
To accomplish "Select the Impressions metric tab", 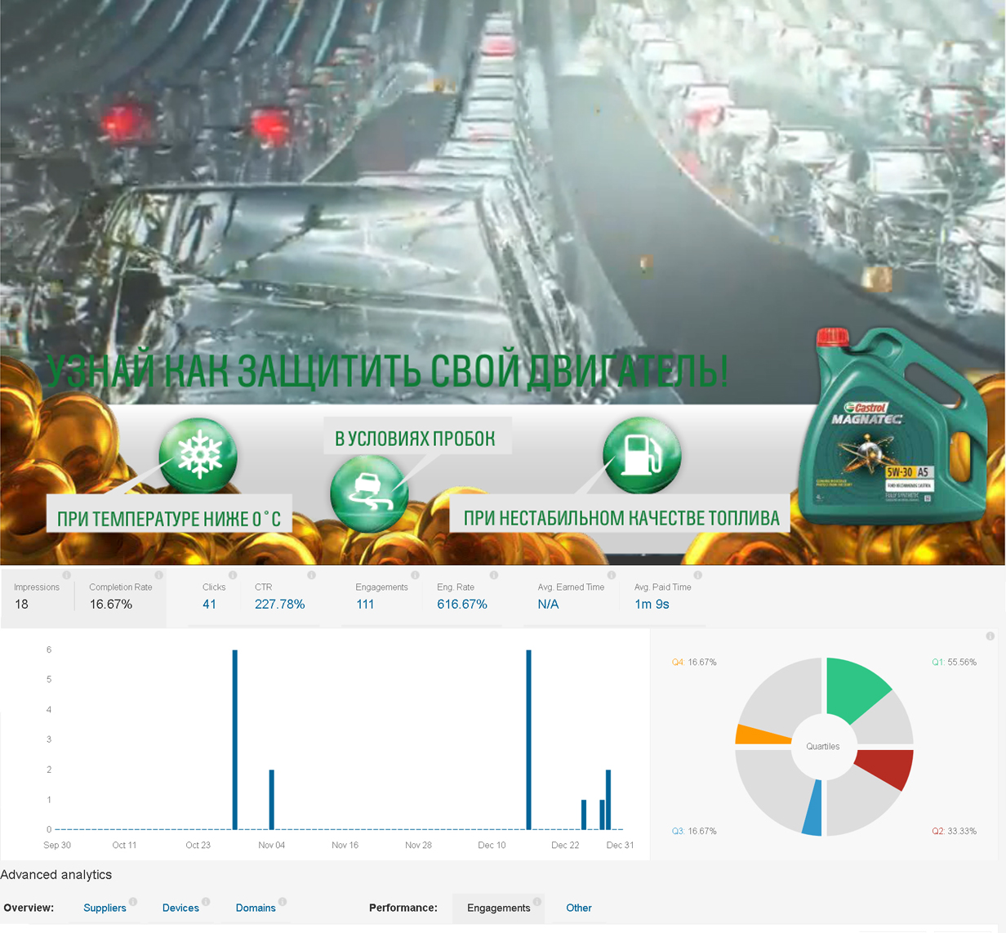I will [38, 598].
